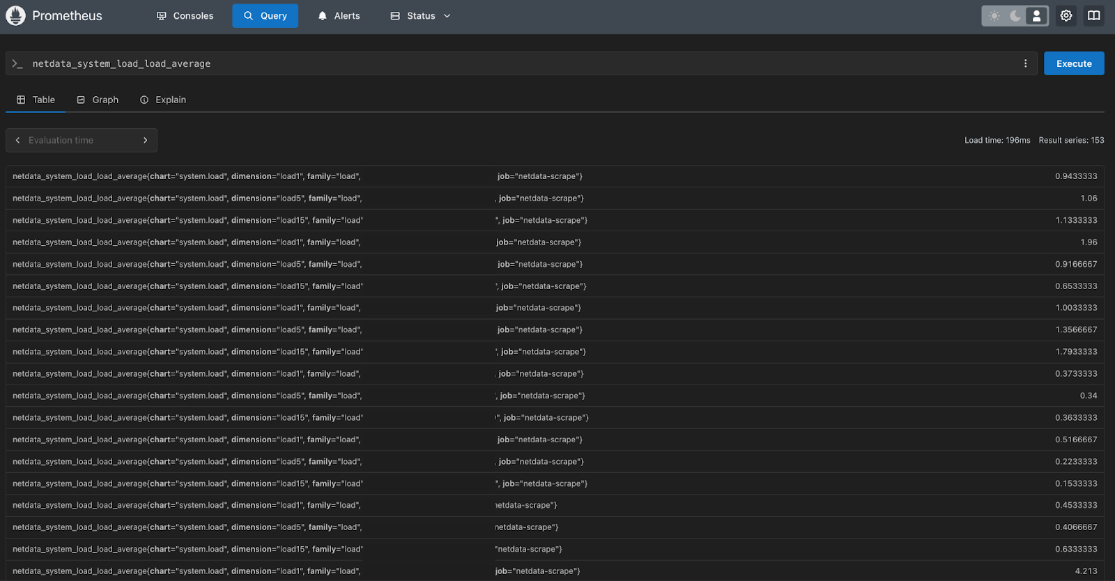Open query options three-dot menu
The height and width of the screenshot is (581, 1115).
(x=1025, y=63)
